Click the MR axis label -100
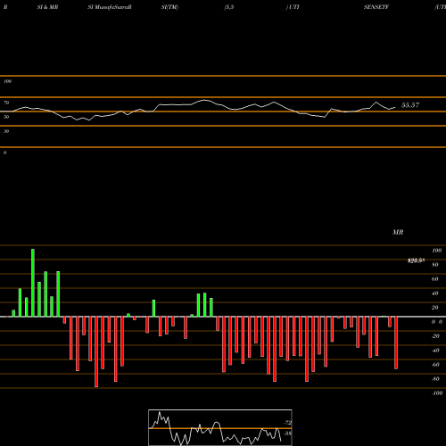The height and width of the screenshot is (446, 446). tap(437, 393)
